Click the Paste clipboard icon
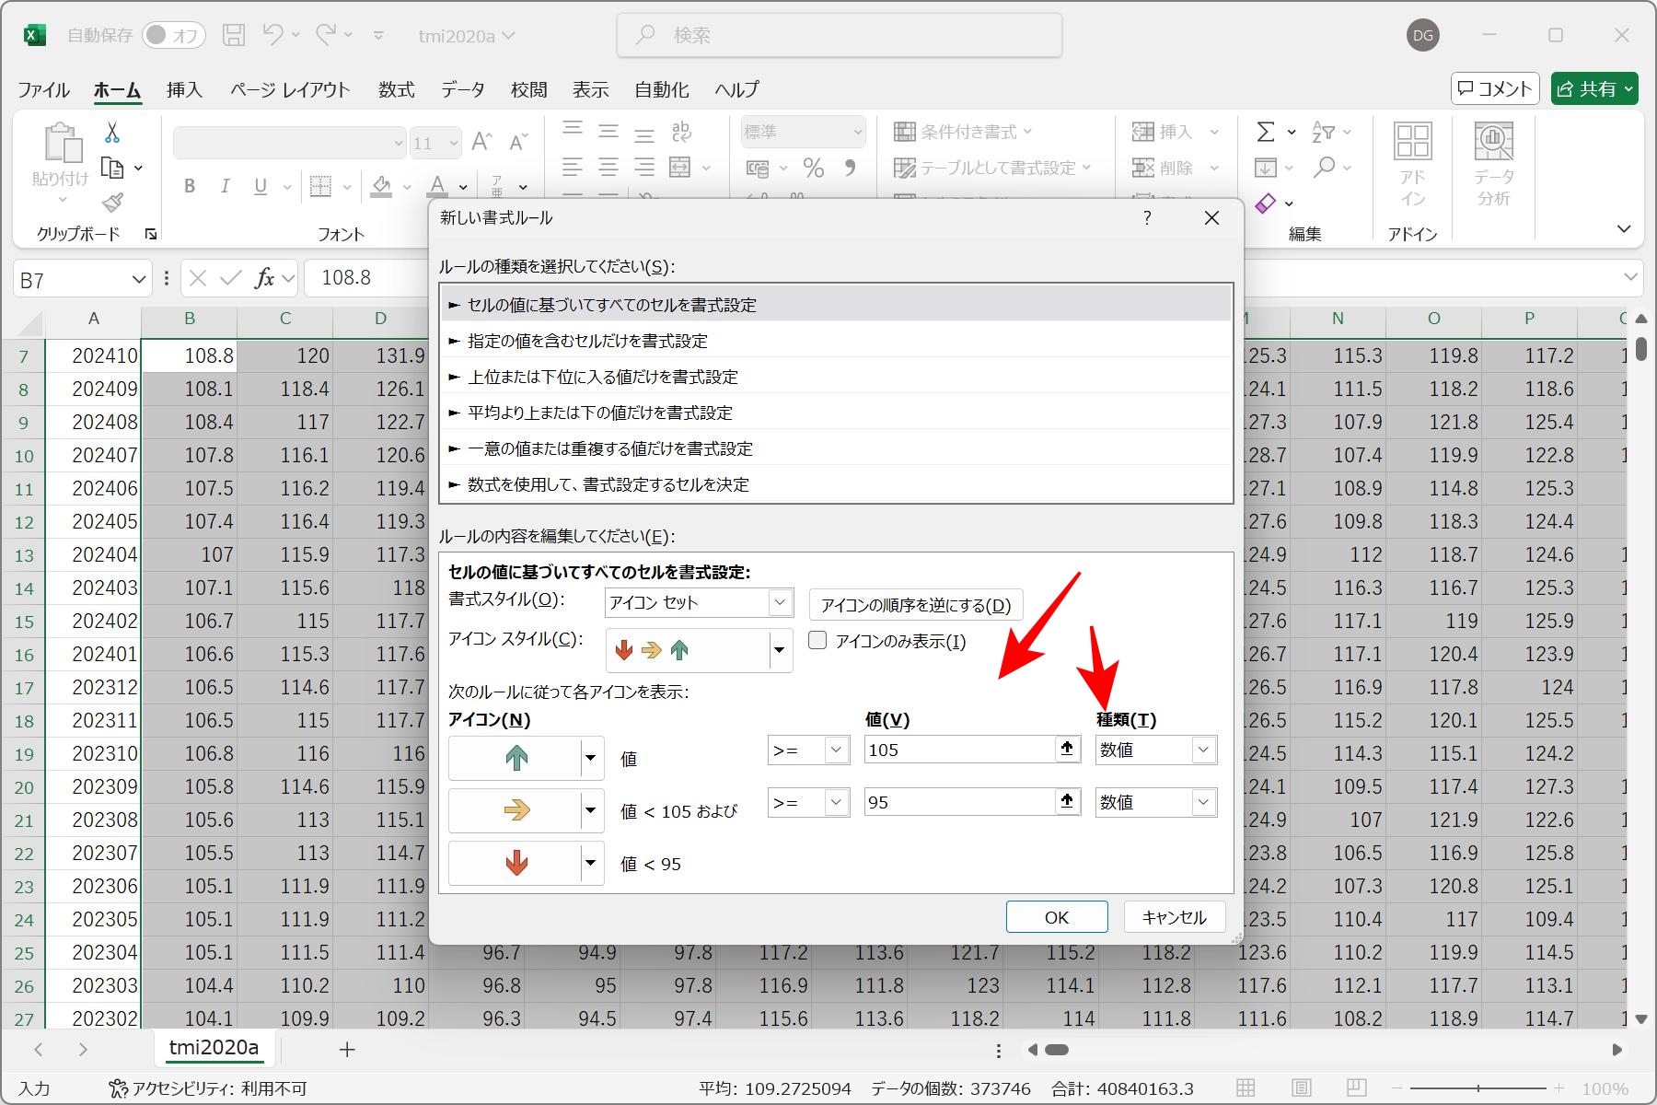 [x=62, y=144]
